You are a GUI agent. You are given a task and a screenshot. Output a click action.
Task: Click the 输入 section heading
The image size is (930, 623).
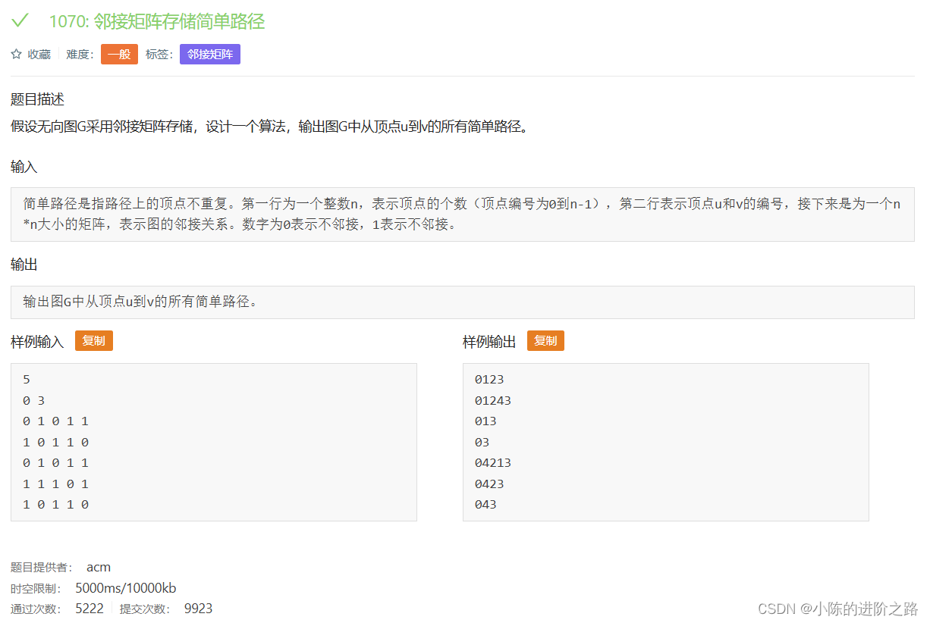tap(24, 167)
